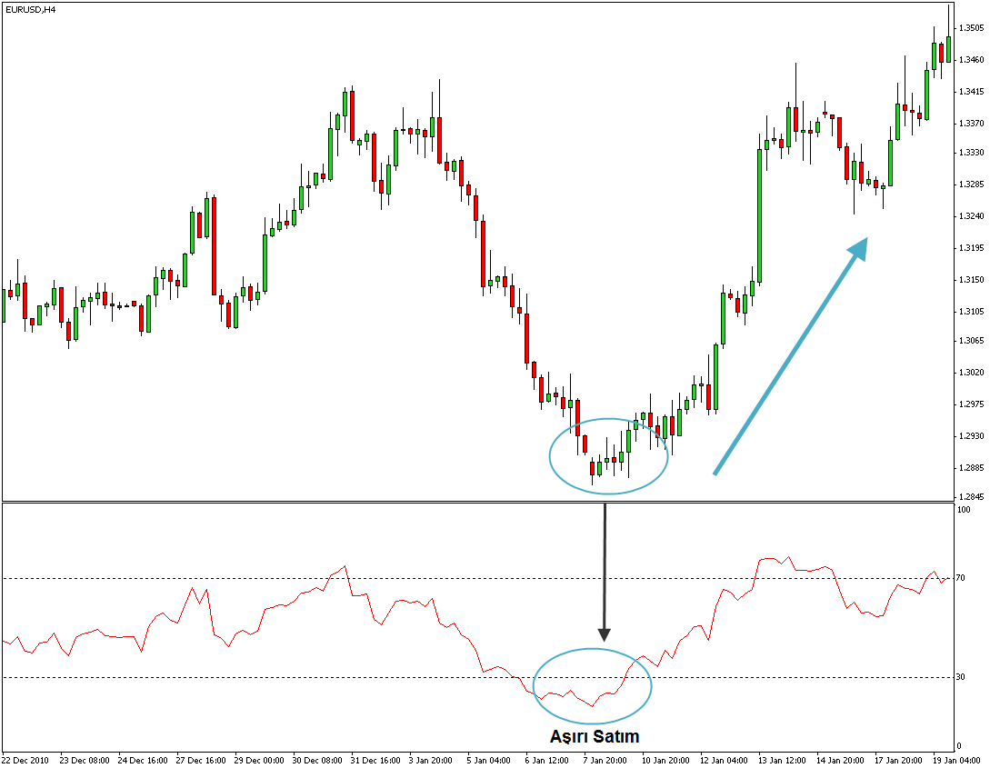
Task: Click the 7 Jan 20:00 time label
Action: click(605, 761)
